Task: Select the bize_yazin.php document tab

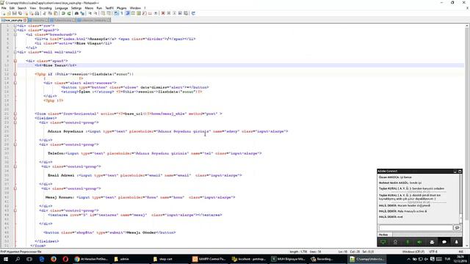Action: (14, 20)
